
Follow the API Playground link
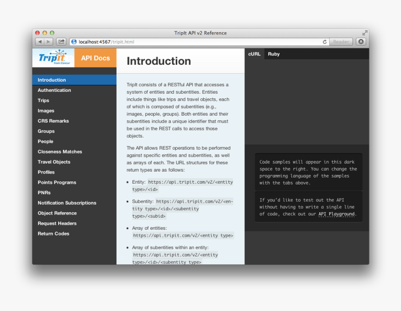pos(336,214)
